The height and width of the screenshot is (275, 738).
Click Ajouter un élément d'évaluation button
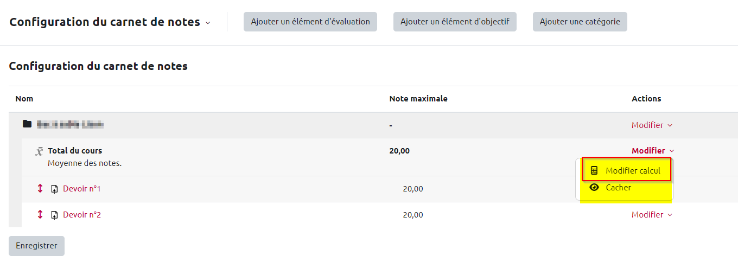tap(310, 22)
